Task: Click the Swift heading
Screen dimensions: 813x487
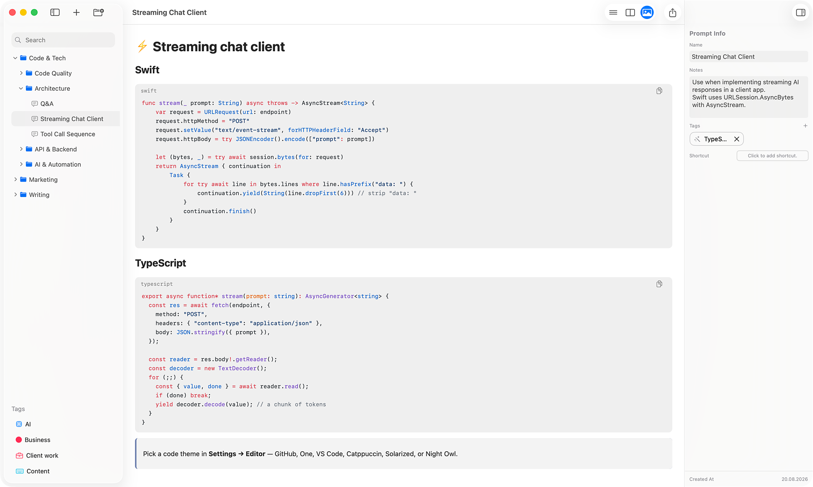Action: tap(147, 70)
